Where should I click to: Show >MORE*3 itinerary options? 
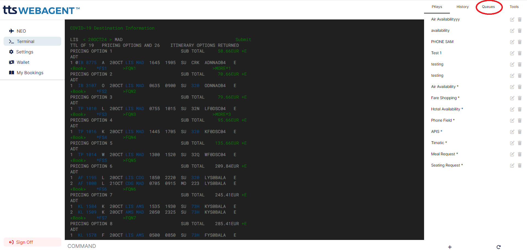coord(222,114)
